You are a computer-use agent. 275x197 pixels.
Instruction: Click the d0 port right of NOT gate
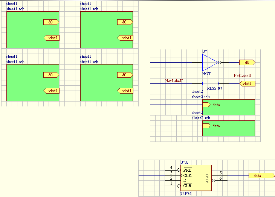click(x=247, y=62)
